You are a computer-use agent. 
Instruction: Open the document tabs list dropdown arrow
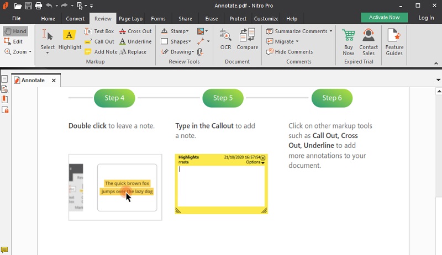(438, 80)
